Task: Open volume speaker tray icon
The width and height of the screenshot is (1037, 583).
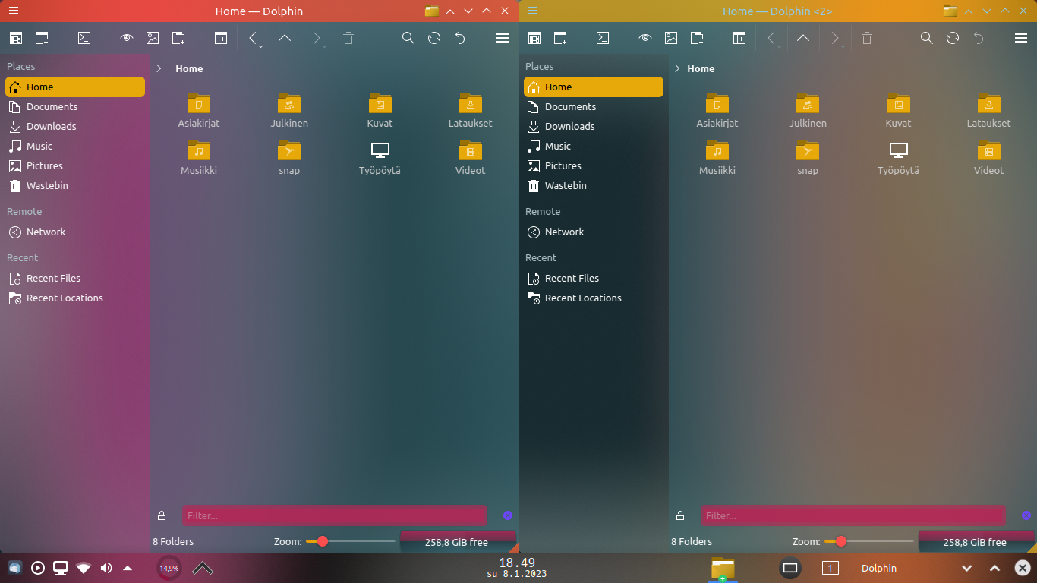Action: tap(106, 568)
